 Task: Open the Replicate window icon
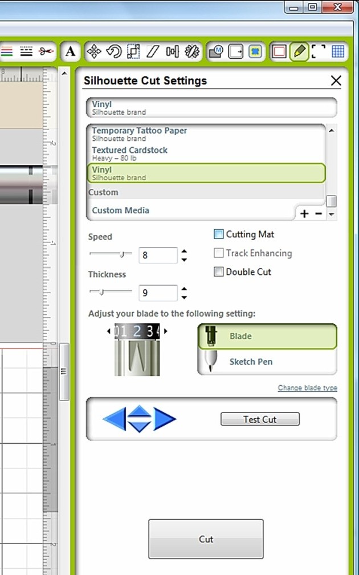(x=192, y=51)
